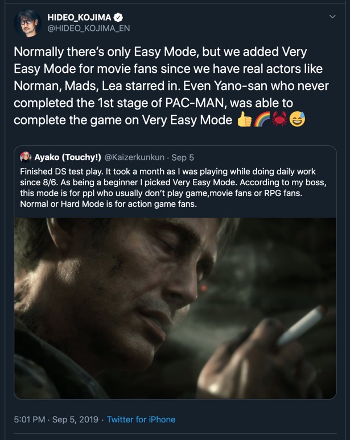Open the @Kaizerkunkun handle
Screen dimensions: 350x440
138,157
